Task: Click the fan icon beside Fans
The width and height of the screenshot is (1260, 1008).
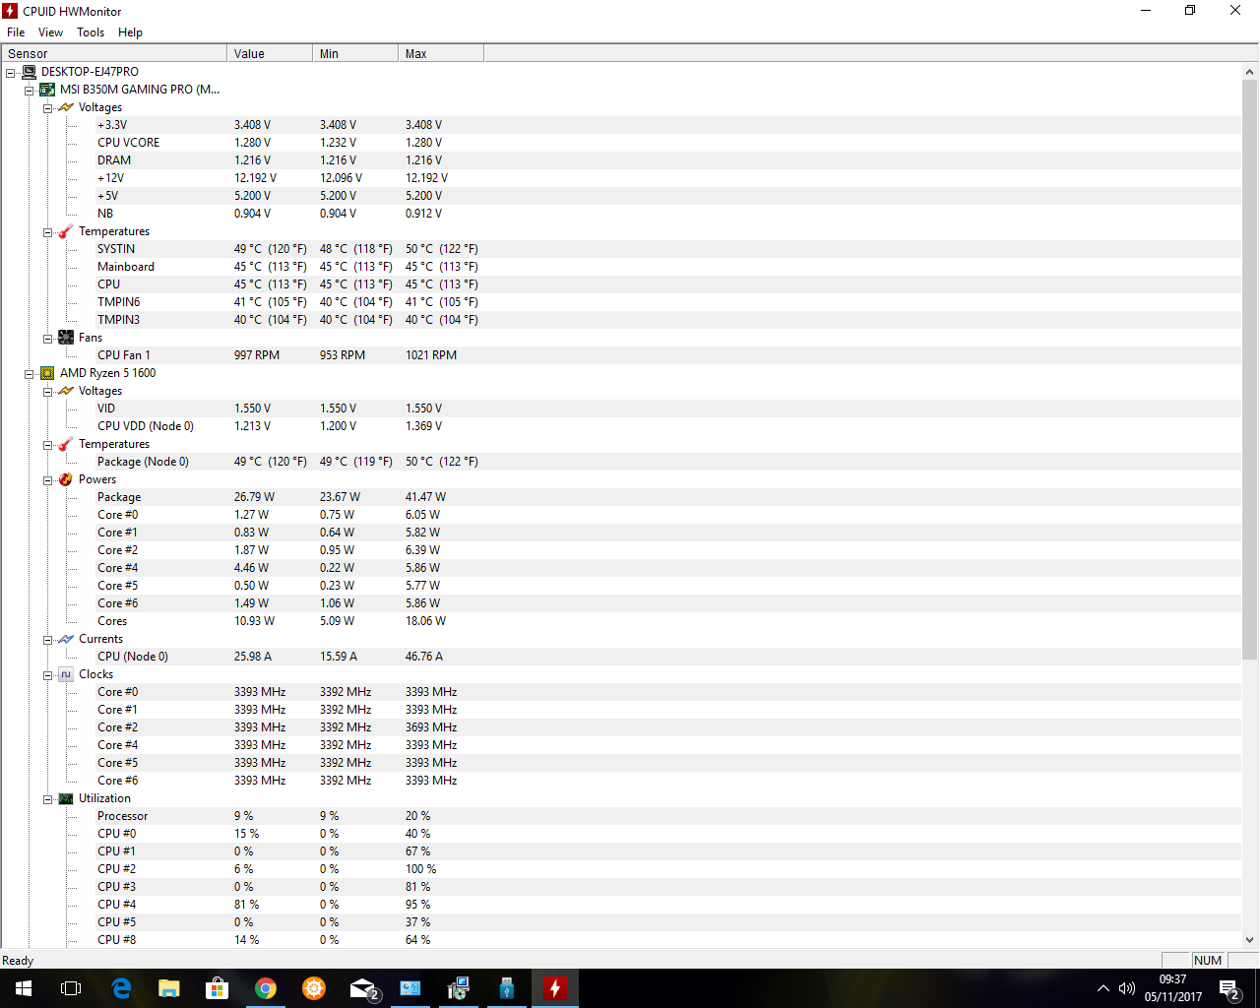Action: click(x=66, y=338)
